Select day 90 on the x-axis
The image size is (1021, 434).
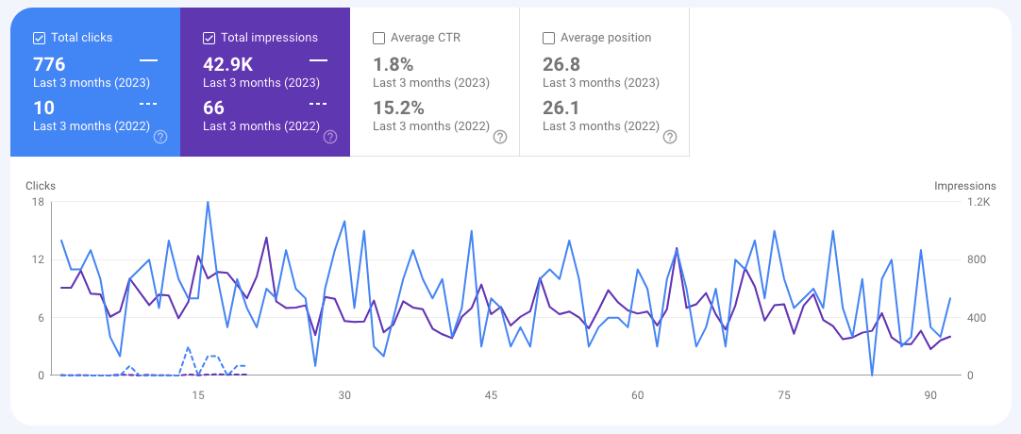point(930,395)
